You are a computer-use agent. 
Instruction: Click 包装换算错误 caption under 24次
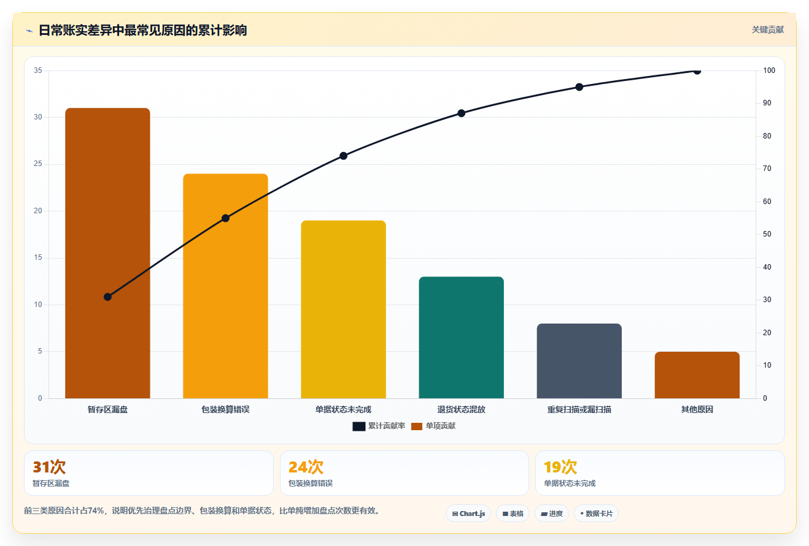pos(311,483)
